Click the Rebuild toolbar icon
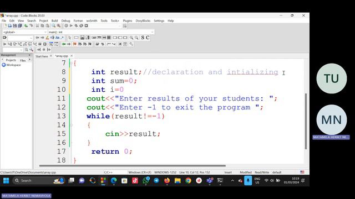This screenshot has width=355, height=199. coord(81,26)
